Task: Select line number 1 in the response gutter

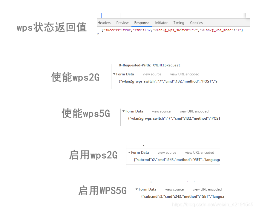Action: (x=98, y=30)
